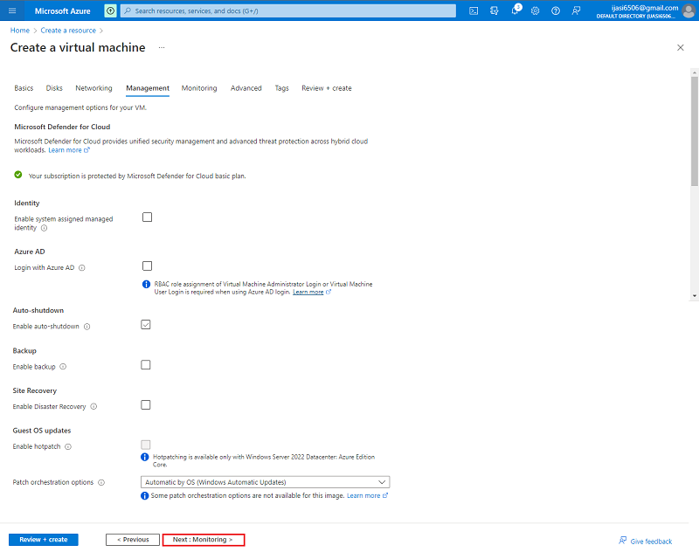Open Azure notifications with unread alerts
This screenshot has height=552, width=699.
515,10
